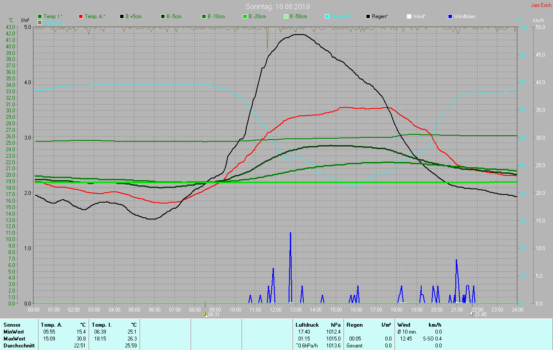Click the sunrise marker at 08:31
Viewport: 553px width, 350px height.
click(206, 314)
